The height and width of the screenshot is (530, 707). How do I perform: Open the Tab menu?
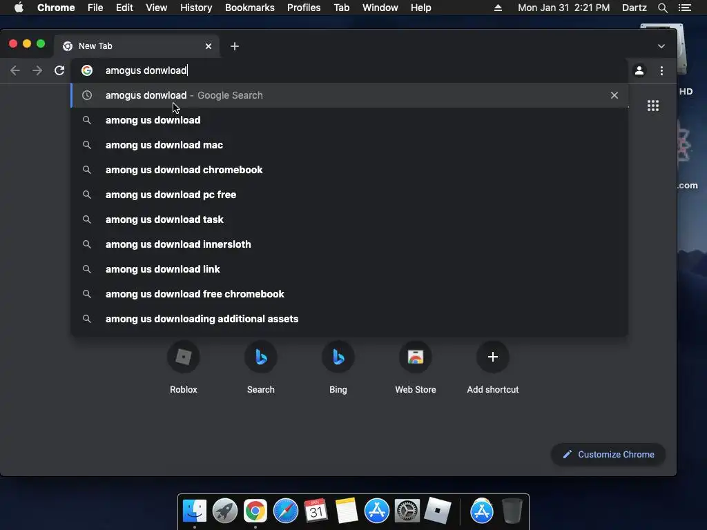(x=341, y=8)
